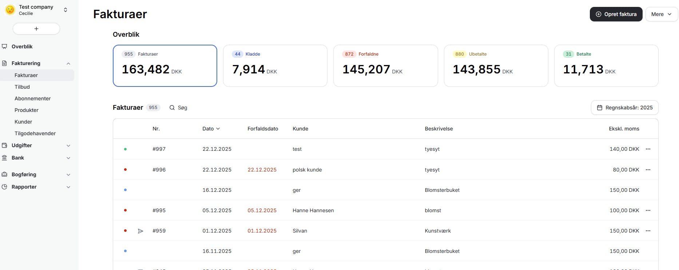Expand the Bank menu section
Viewport: 679px width, 270px height.
pos(68,158)
